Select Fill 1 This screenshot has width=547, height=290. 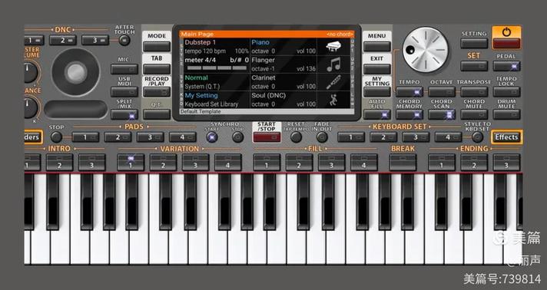pos(267,163)
